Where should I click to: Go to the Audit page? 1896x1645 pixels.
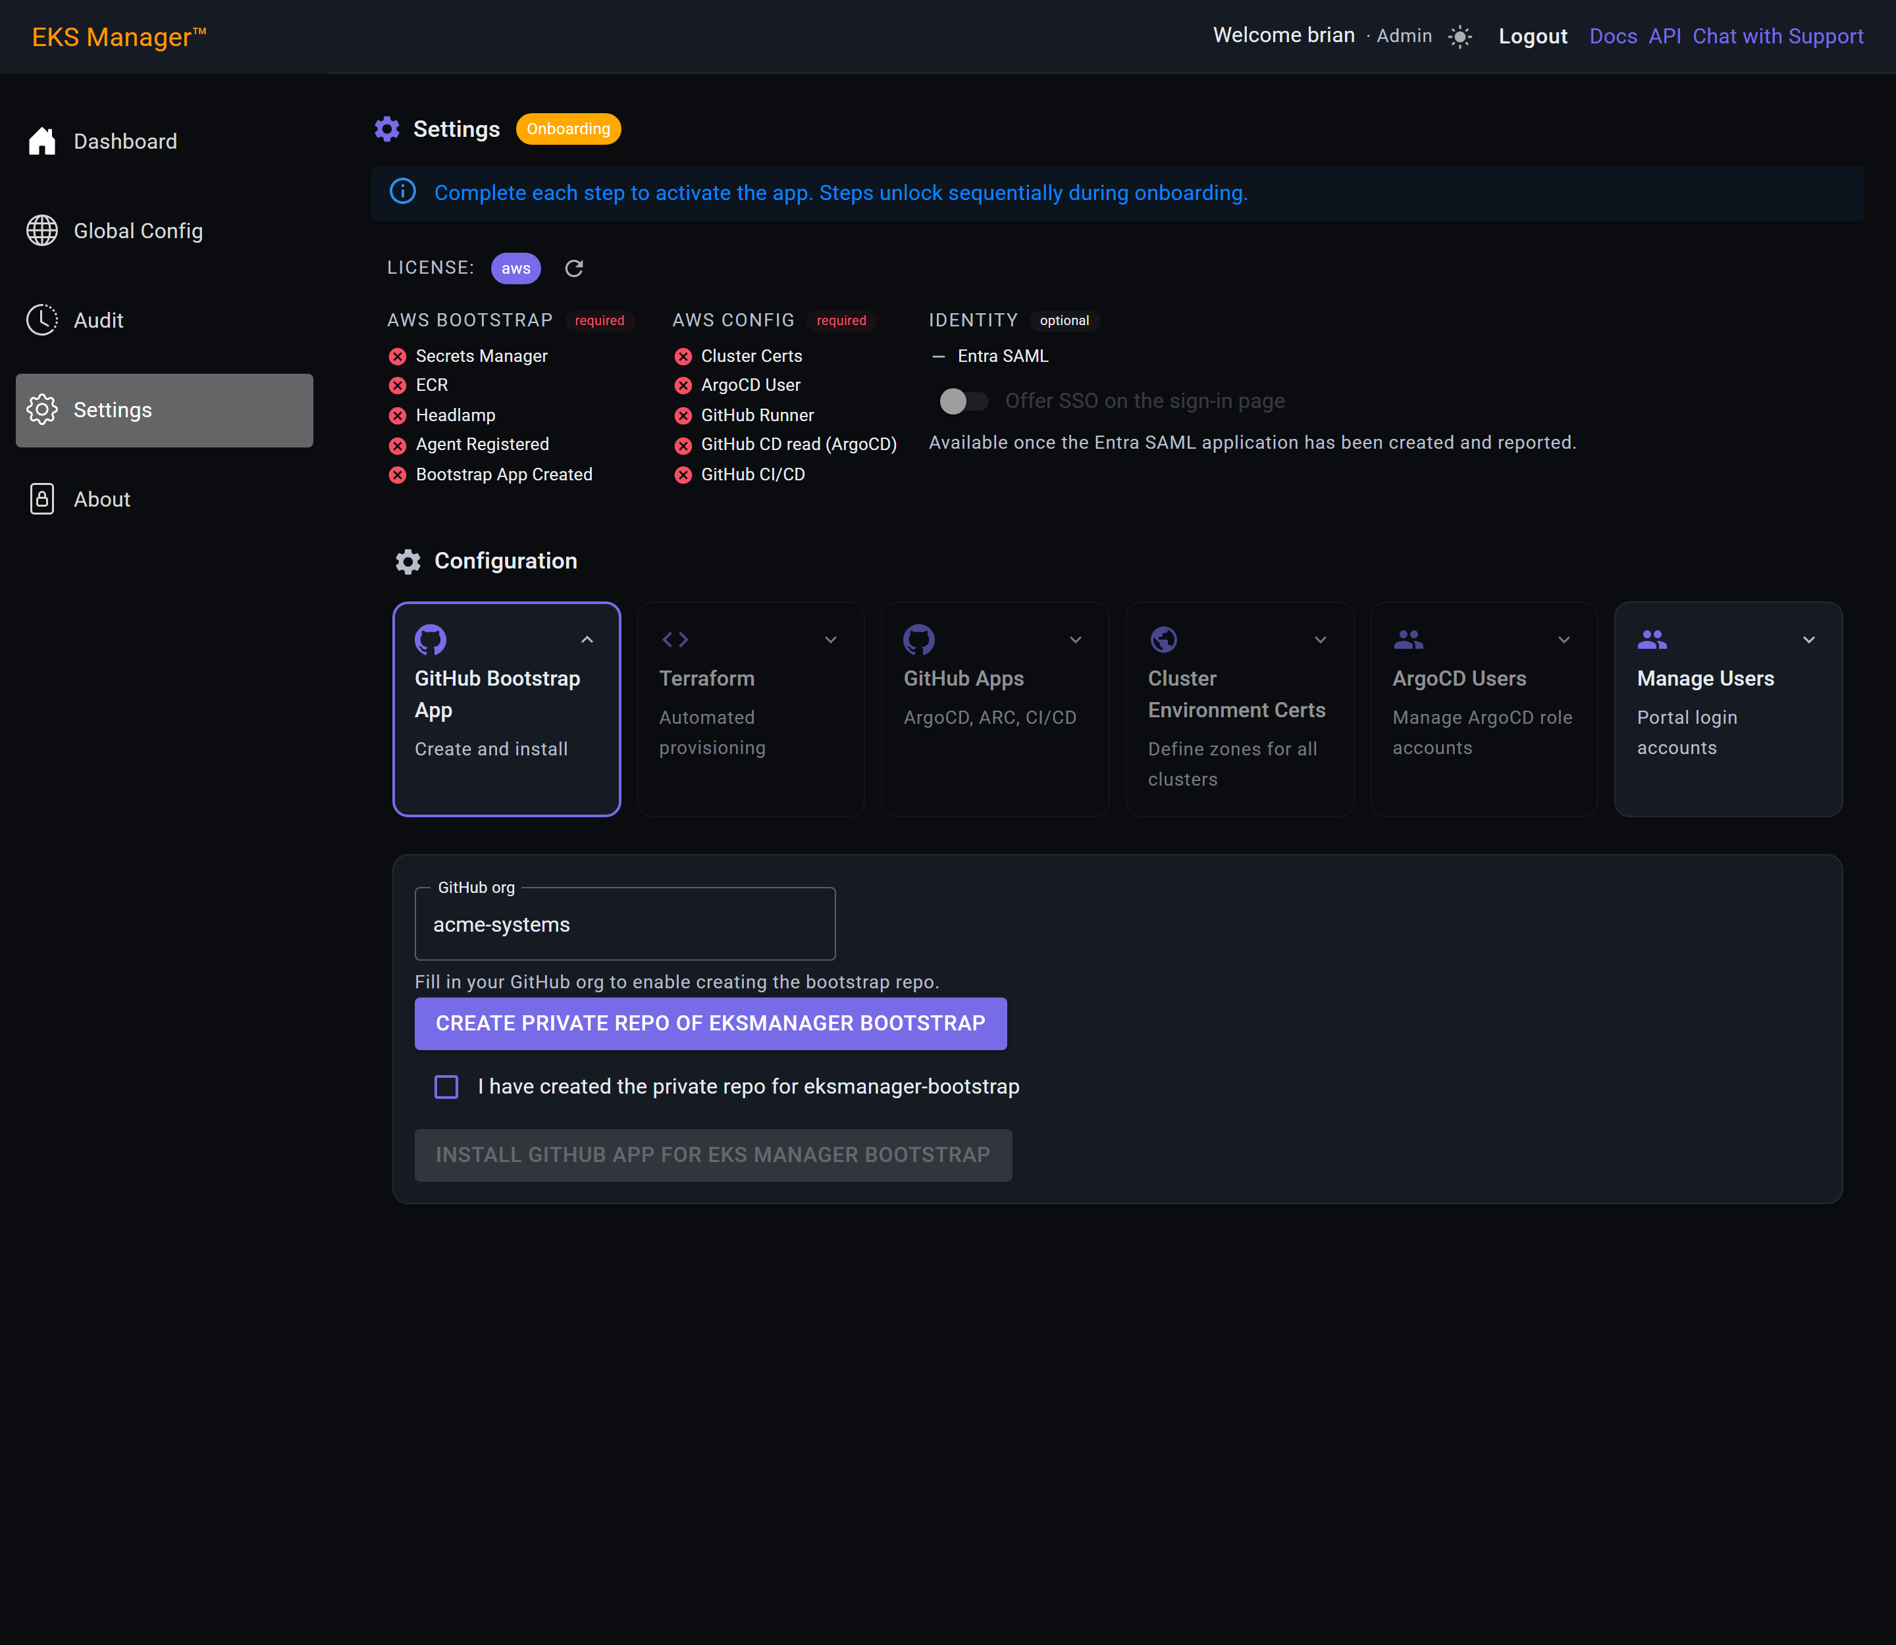(x=165, y=320)
